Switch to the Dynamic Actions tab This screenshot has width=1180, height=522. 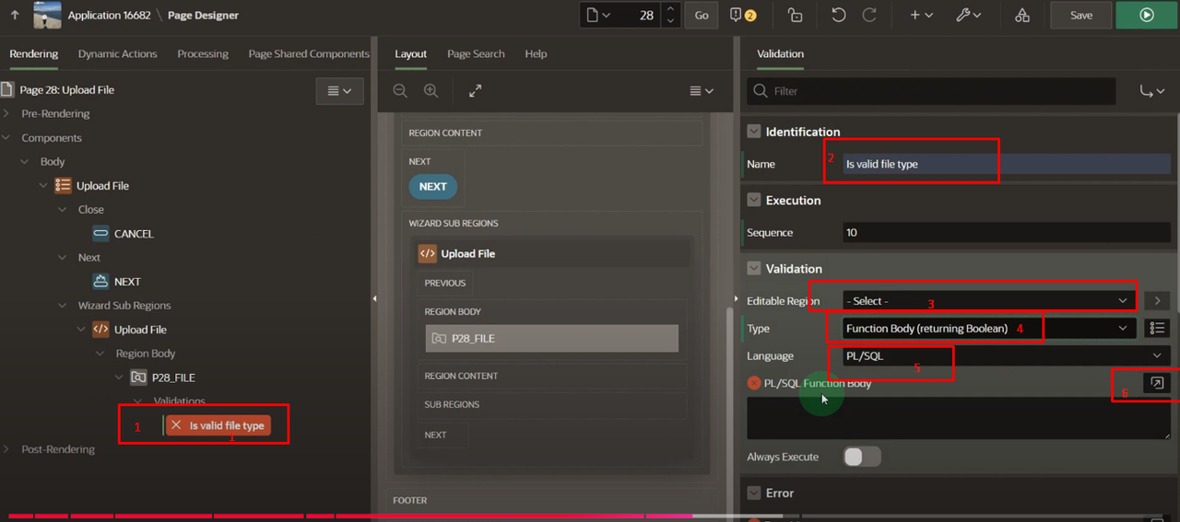pyautogui.click(x=117, y=53)
